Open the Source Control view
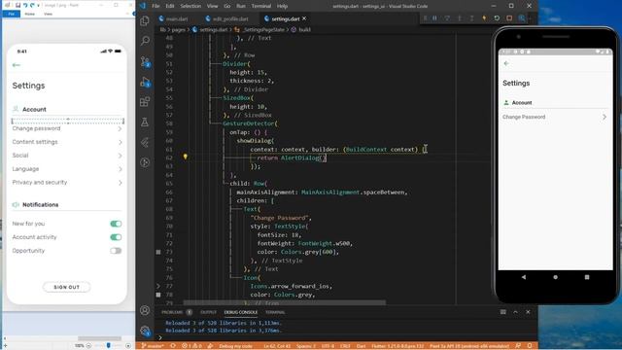 [145, 61]
